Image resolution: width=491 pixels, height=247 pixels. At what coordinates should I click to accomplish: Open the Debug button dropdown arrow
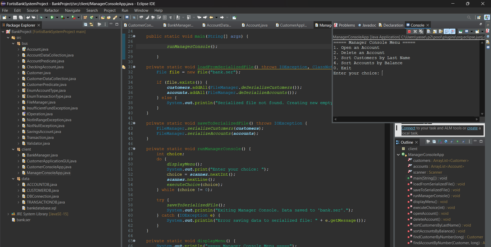click(x=46, y=17)
